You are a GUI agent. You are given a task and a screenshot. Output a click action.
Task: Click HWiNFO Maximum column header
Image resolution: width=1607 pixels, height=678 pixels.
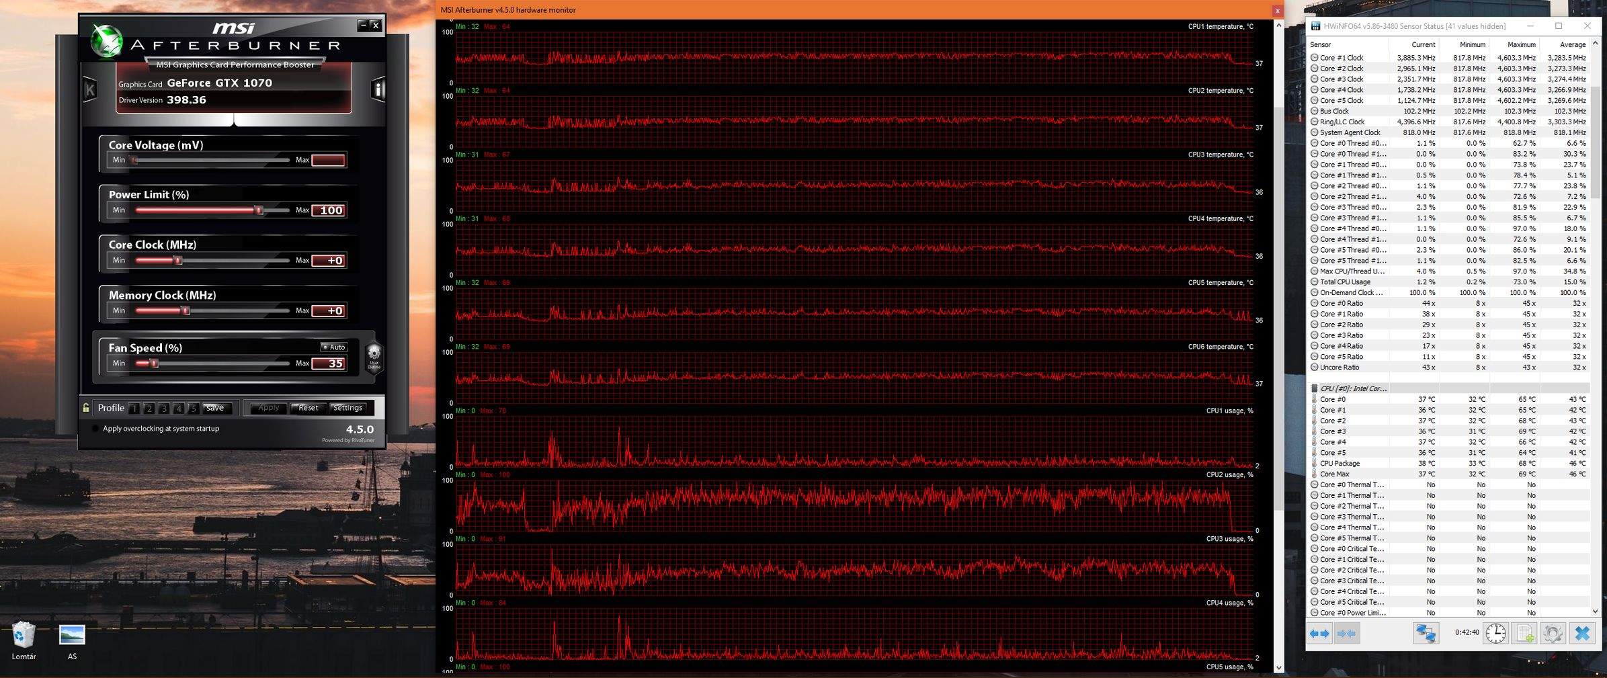click(1514, 44)
